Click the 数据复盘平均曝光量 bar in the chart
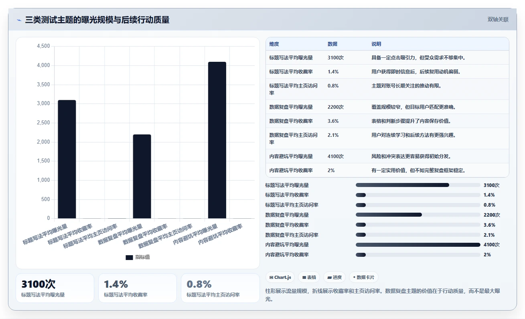 tap(142, 177)
